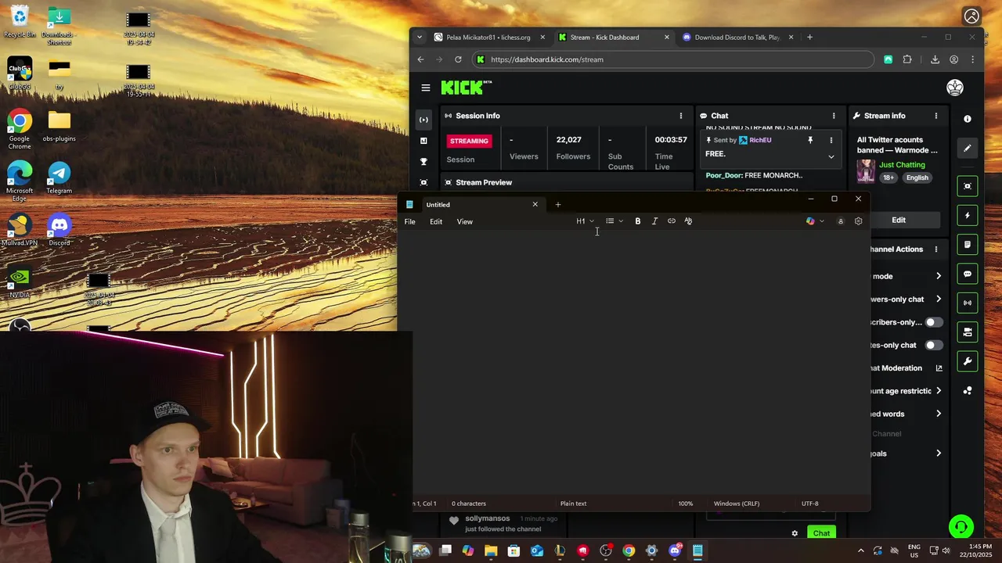Open chat settings gear beside Chat button
This screenshot has width=1002, height=563.
pyautogui.click(x=795, y=533)
